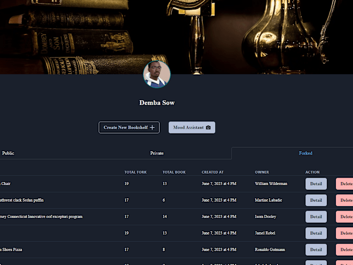The width and height of the screenshot is (353, 265).
Task: Show Detail for Jamel Robel's bookshelf
Action: 316,233
